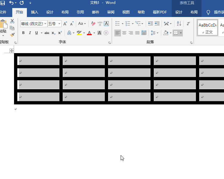Apply distributed alignment

(x=144, y=33)
